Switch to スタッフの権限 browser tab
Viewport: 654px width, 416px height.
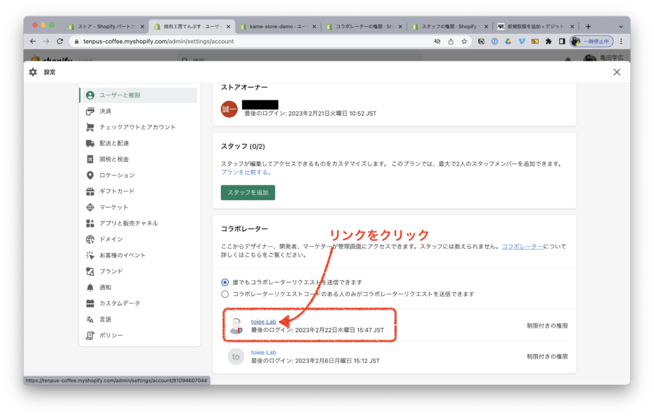[x=450, y=26]
